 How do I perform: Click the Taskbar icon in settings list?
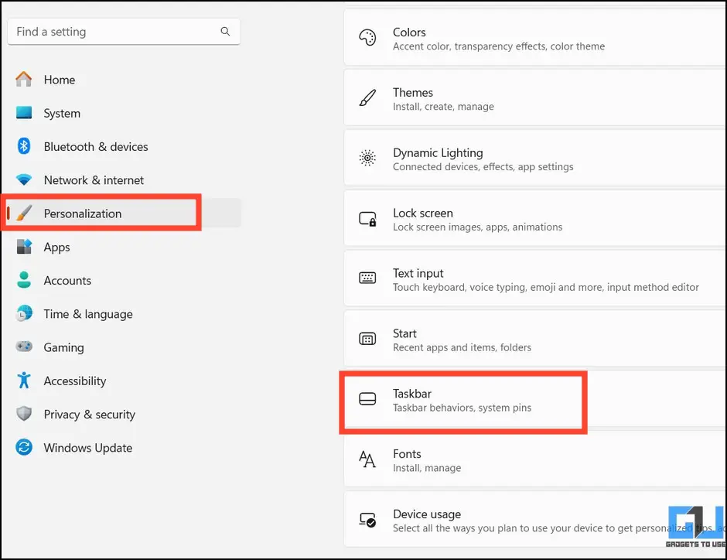click(367, 398)
